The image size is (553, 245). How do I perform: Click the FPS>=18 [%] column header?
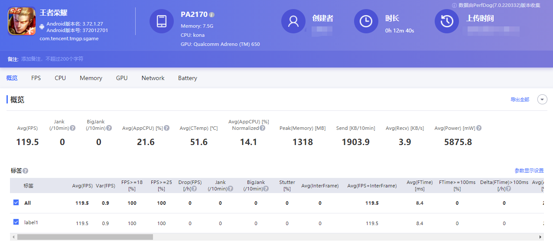132,185
